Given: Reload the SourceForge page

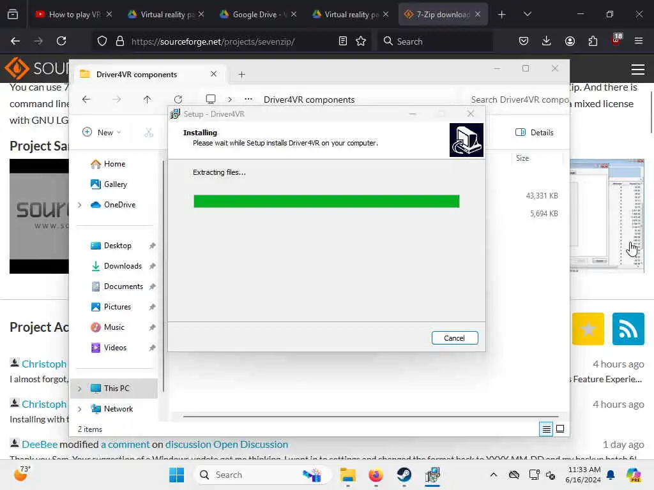Looking at the screenshot, I should 61,41.
